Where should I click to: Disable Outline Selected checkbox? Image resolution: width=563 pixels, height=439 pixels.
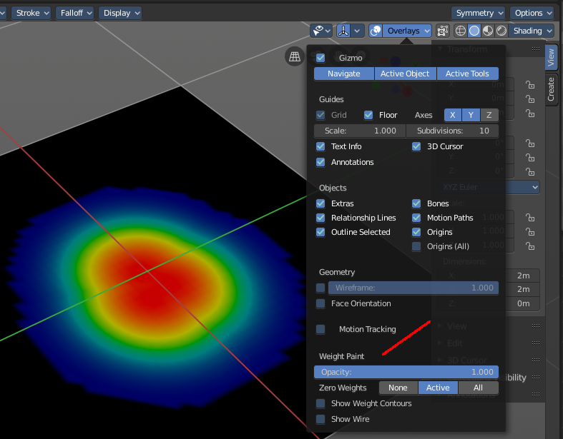point(320,232)
